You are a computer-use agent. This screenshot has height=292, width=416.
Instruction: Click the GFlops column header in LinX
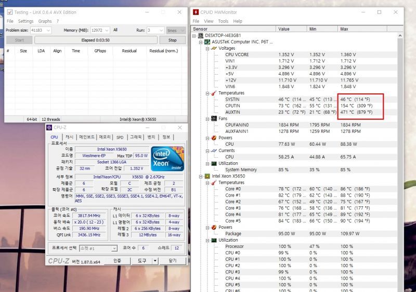(100, 51)
